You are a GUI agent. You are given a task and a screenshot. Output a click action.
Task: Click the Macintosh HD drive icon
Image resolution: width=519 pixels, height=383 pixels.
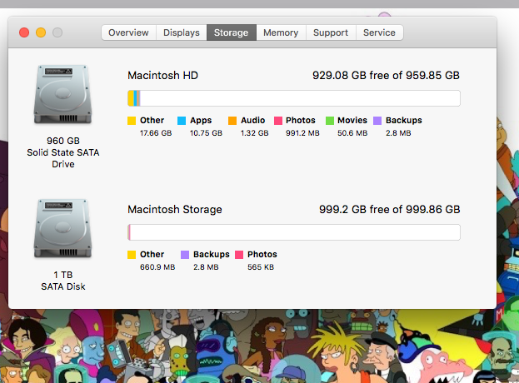62,95
